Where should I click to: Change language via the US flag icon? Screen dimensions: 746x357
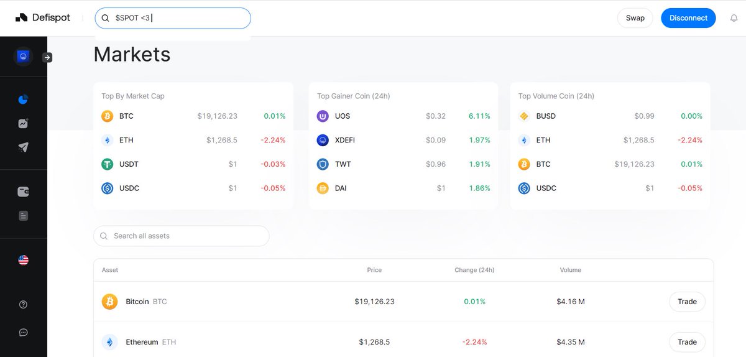click(x=23, y=260)
